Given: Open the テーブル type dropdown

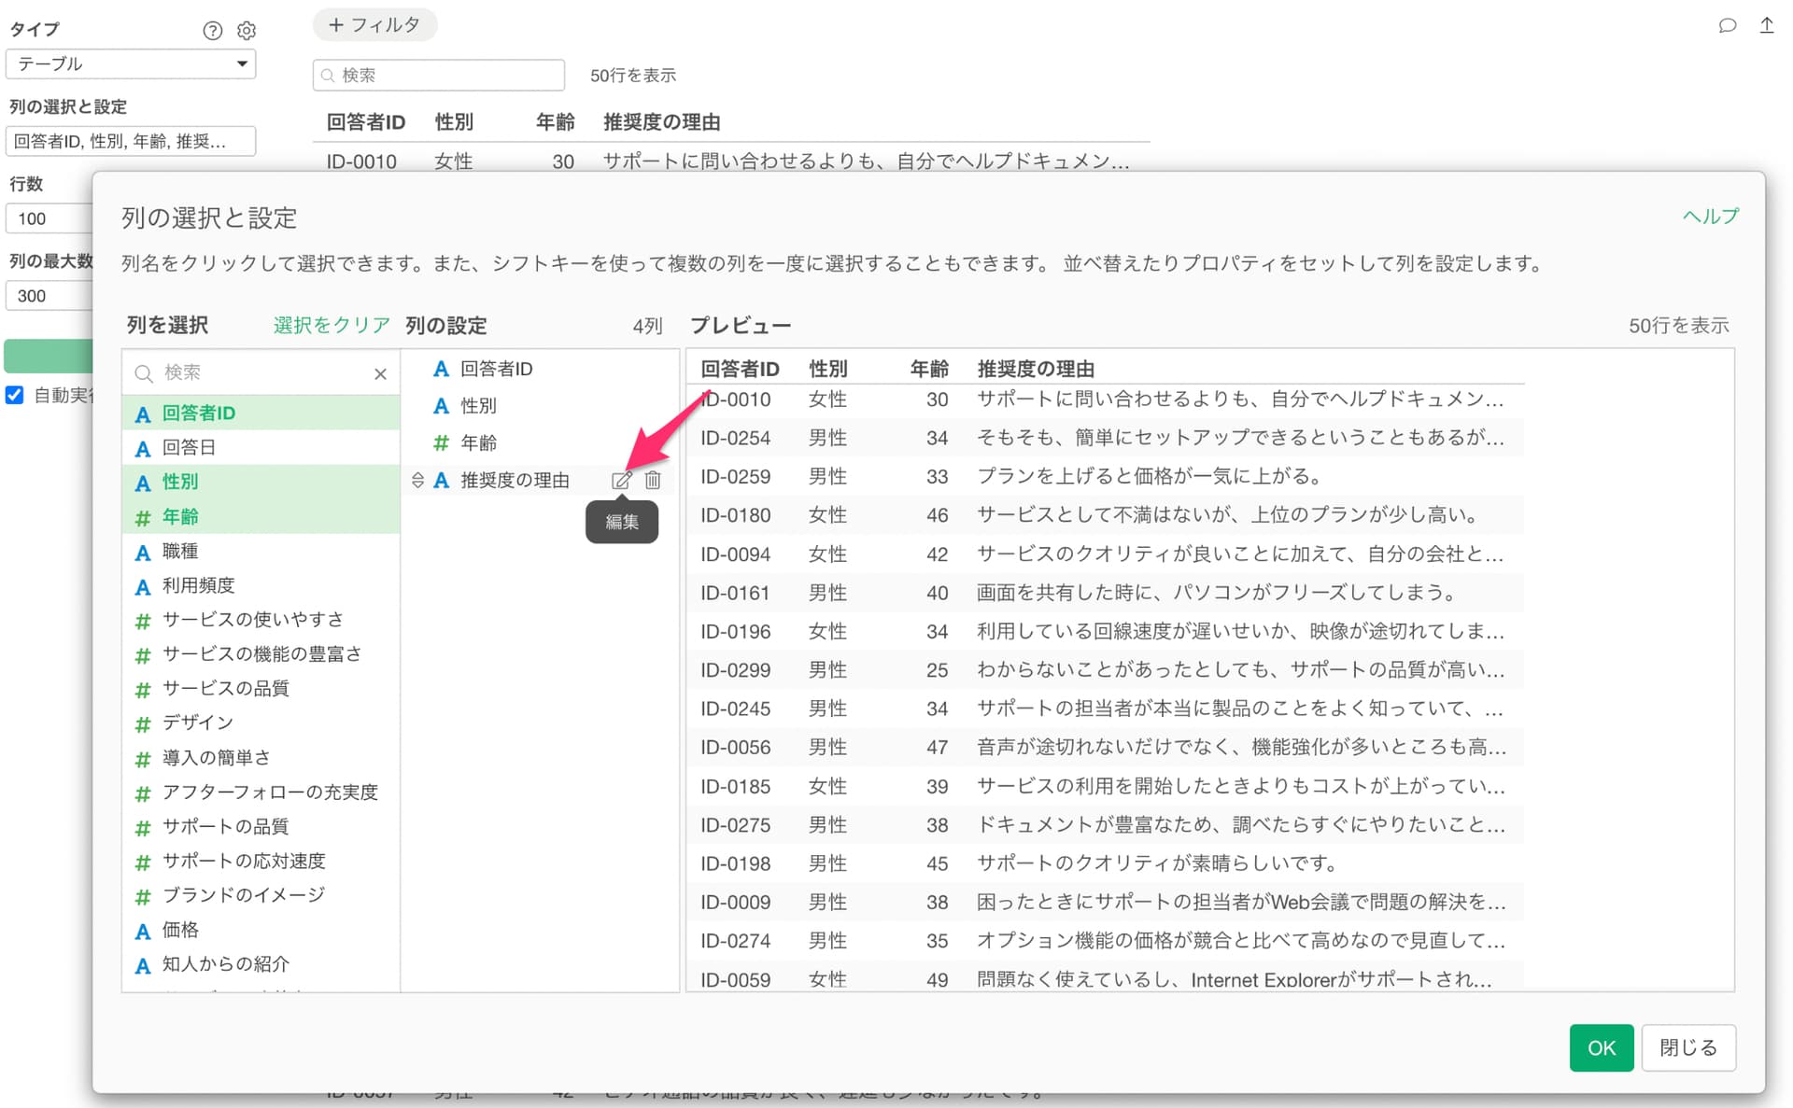Looking at the screenshot, I should click(131, 63).
